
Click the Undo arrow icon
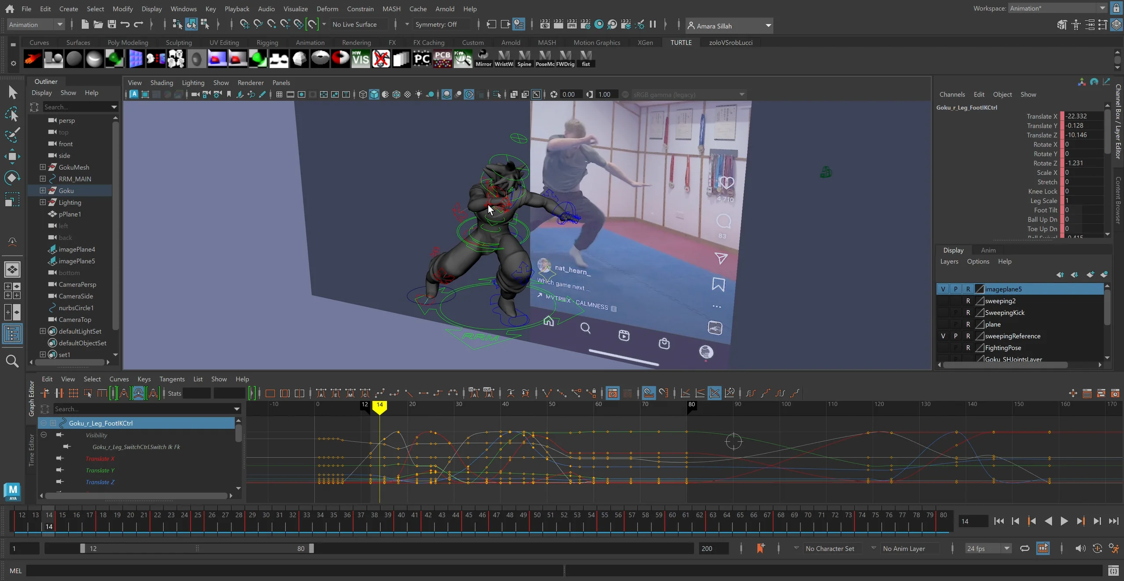pyautogui.click(x=125, y=24)
